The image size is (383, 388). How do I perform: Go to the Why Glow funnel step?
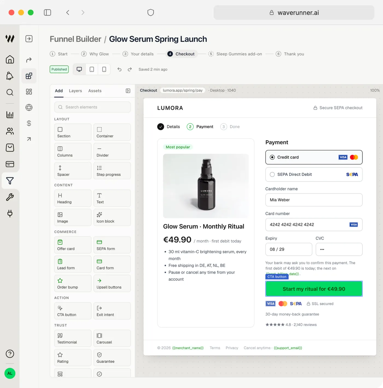(x=95, y=54)
